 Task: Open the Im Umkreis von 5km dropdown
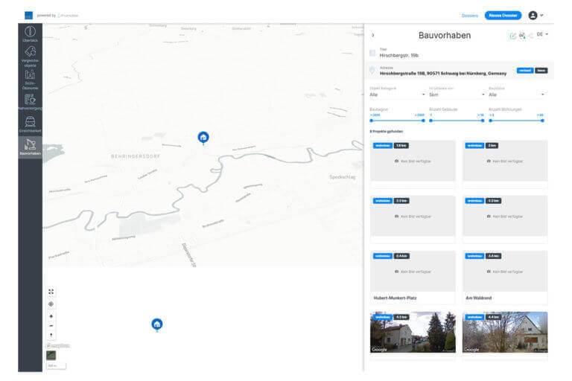(456, 95)
